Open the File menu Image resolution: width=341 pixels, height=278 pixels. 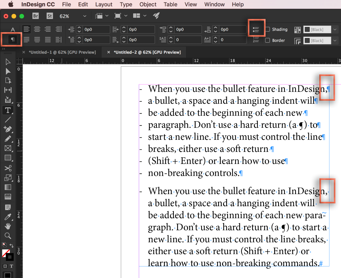(66, 4)
